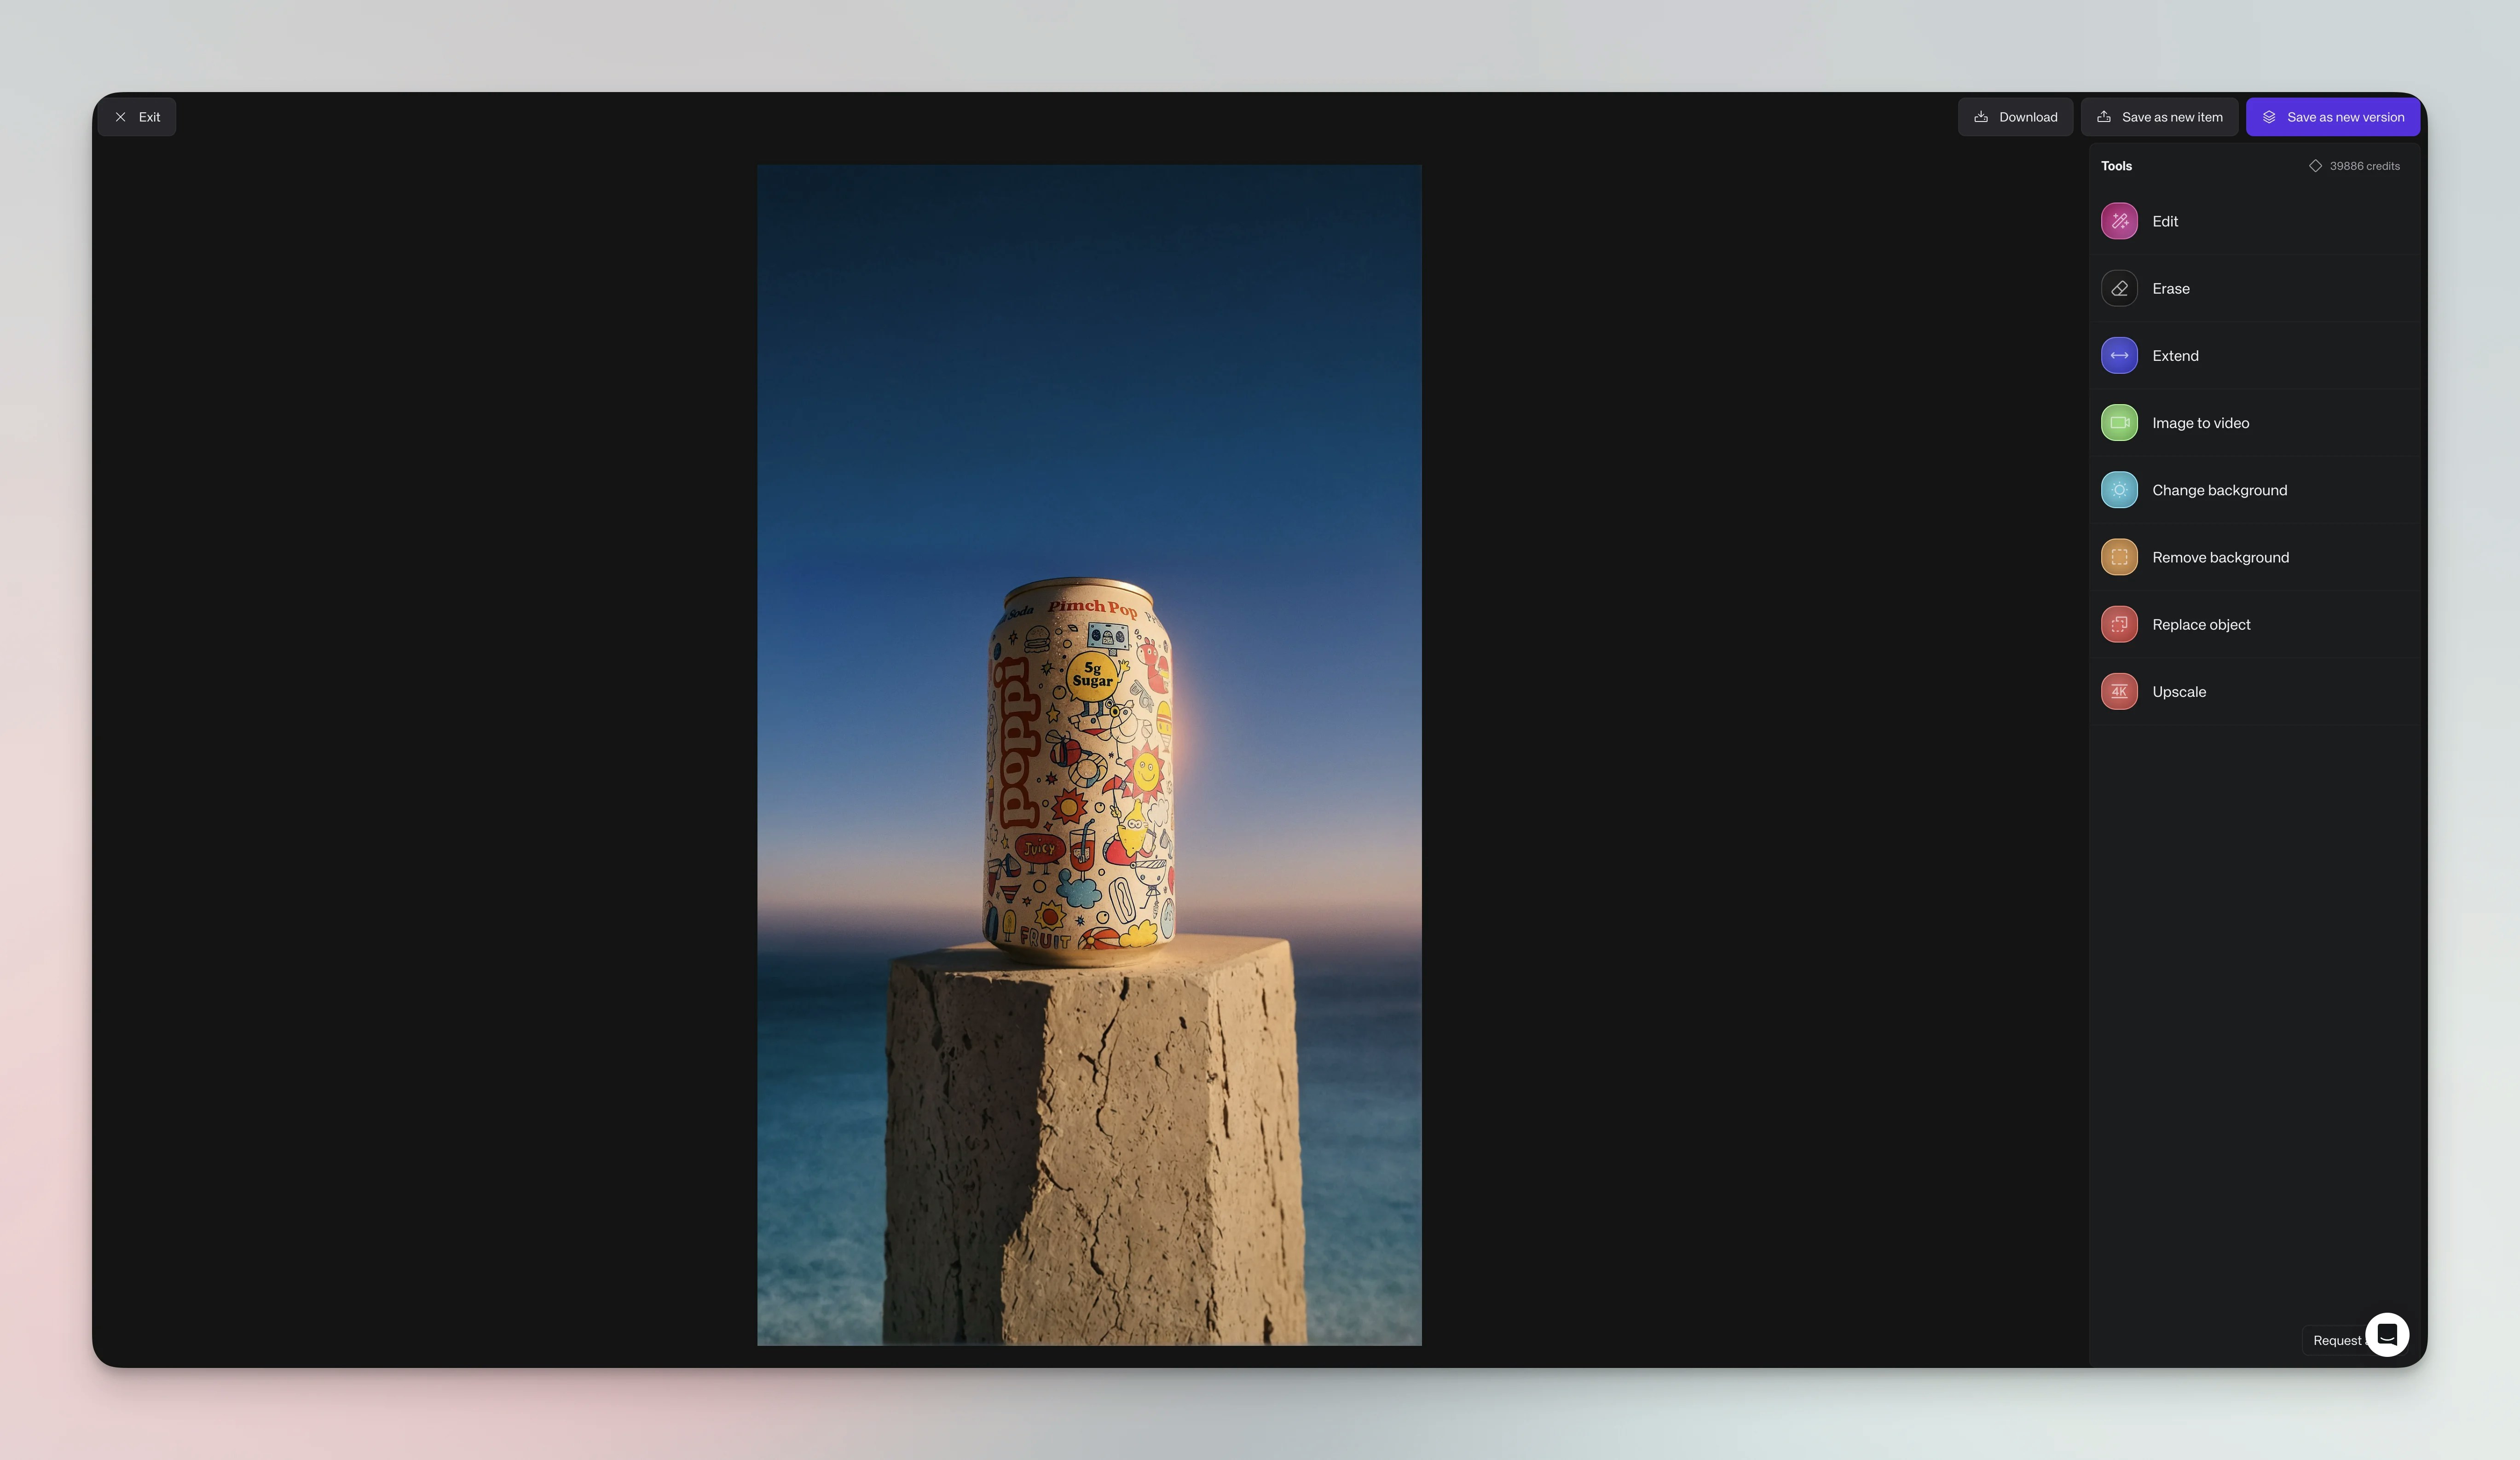
Task: Save the result as a new version
Action: [x=2332, y=116]
